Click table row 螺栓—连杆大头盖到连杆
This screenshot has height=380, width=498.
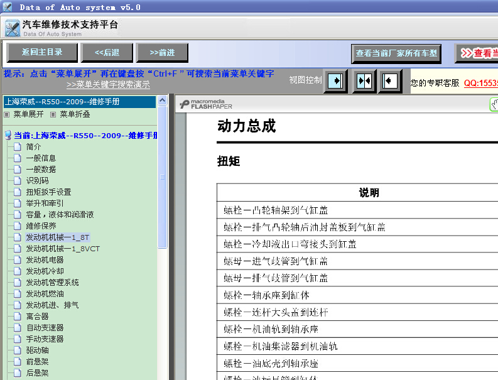pos(357,312)
